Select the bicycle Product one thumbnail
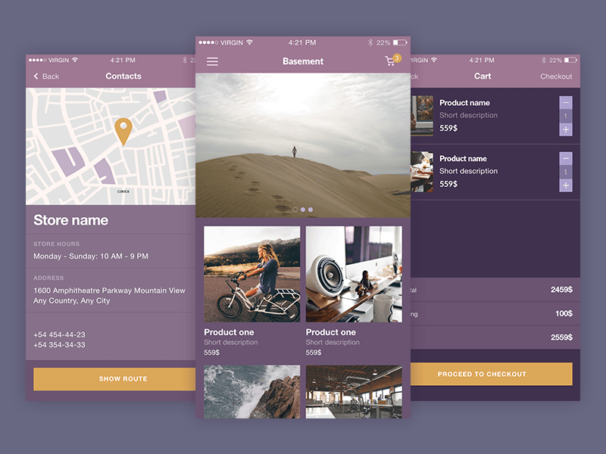Screen dimensions: 606x454 coord(251,276)
